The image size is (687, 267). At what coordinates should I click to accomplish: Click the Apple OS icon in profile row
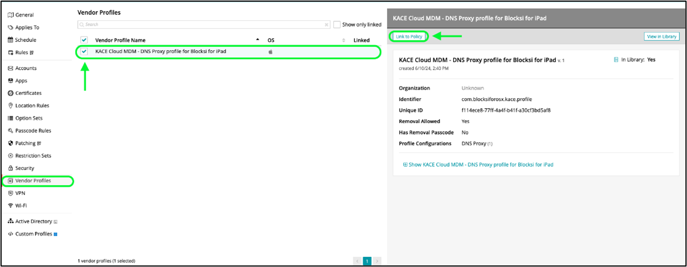point(271,51)
